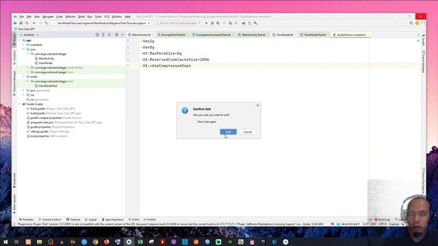
Task: Open the Navigate menu
Action: 48,16
